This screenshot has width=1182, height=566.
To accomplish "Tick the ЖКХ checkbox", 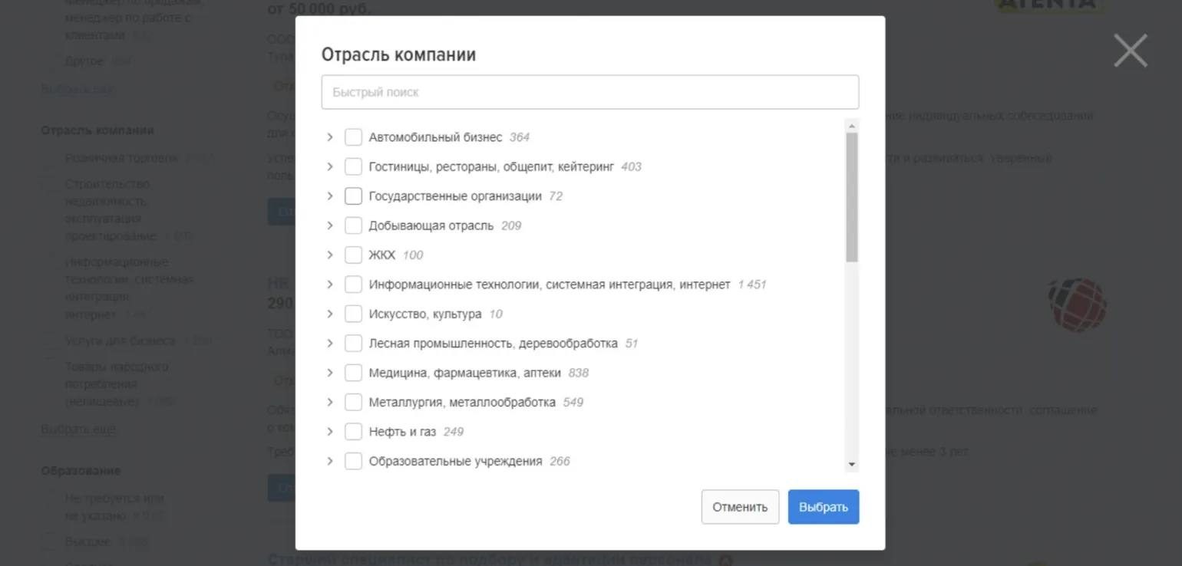I will tap(353, 255).
